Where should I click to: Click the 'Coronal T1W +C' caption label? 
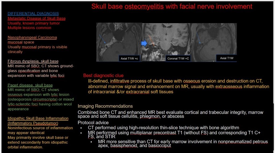(x=178, y=59)
